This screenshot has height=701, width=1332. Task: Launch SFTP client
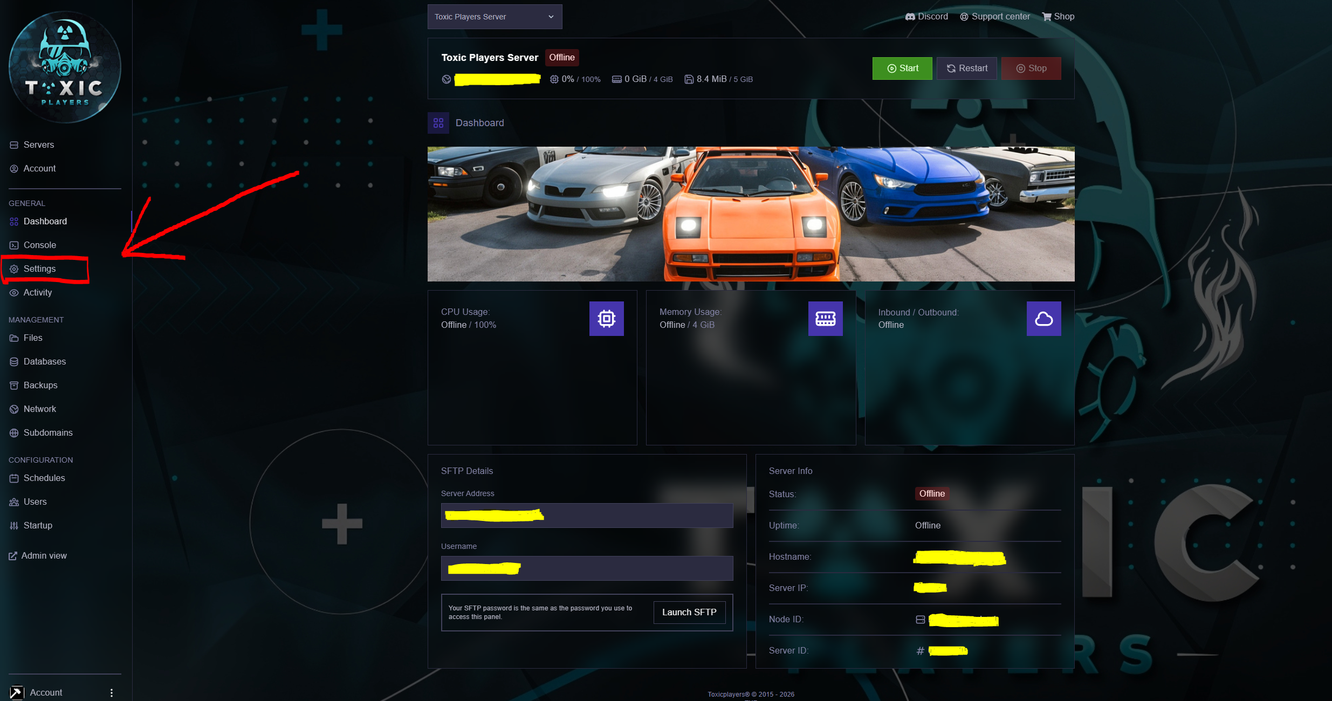click(x=689, y=613)
